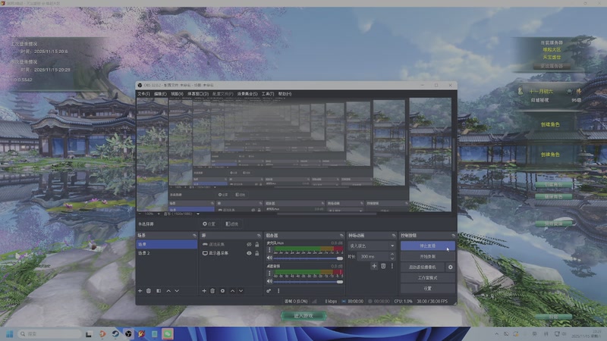
Task: Show hidden icons chevron in system tray
Action: (497, 333)
